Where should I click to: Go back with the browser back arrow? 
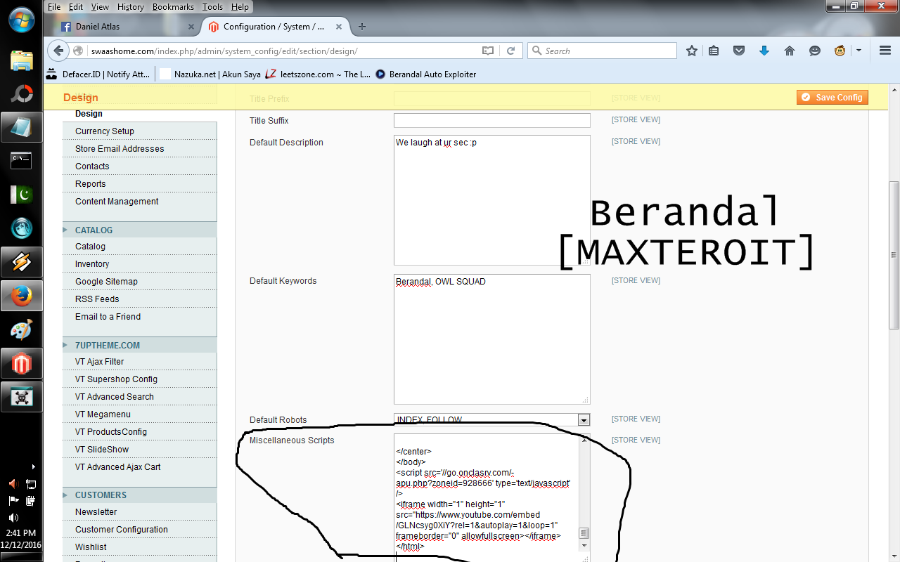pyautogui.click(x=58, y=51)
